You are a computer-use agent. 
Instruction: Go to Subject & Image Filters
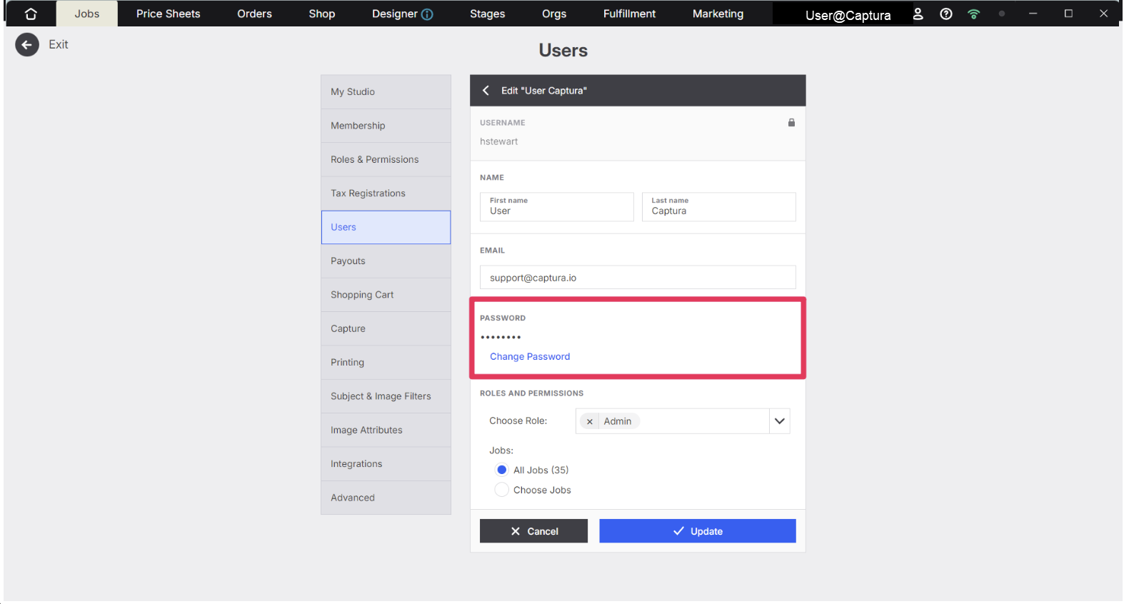[386, 396]
